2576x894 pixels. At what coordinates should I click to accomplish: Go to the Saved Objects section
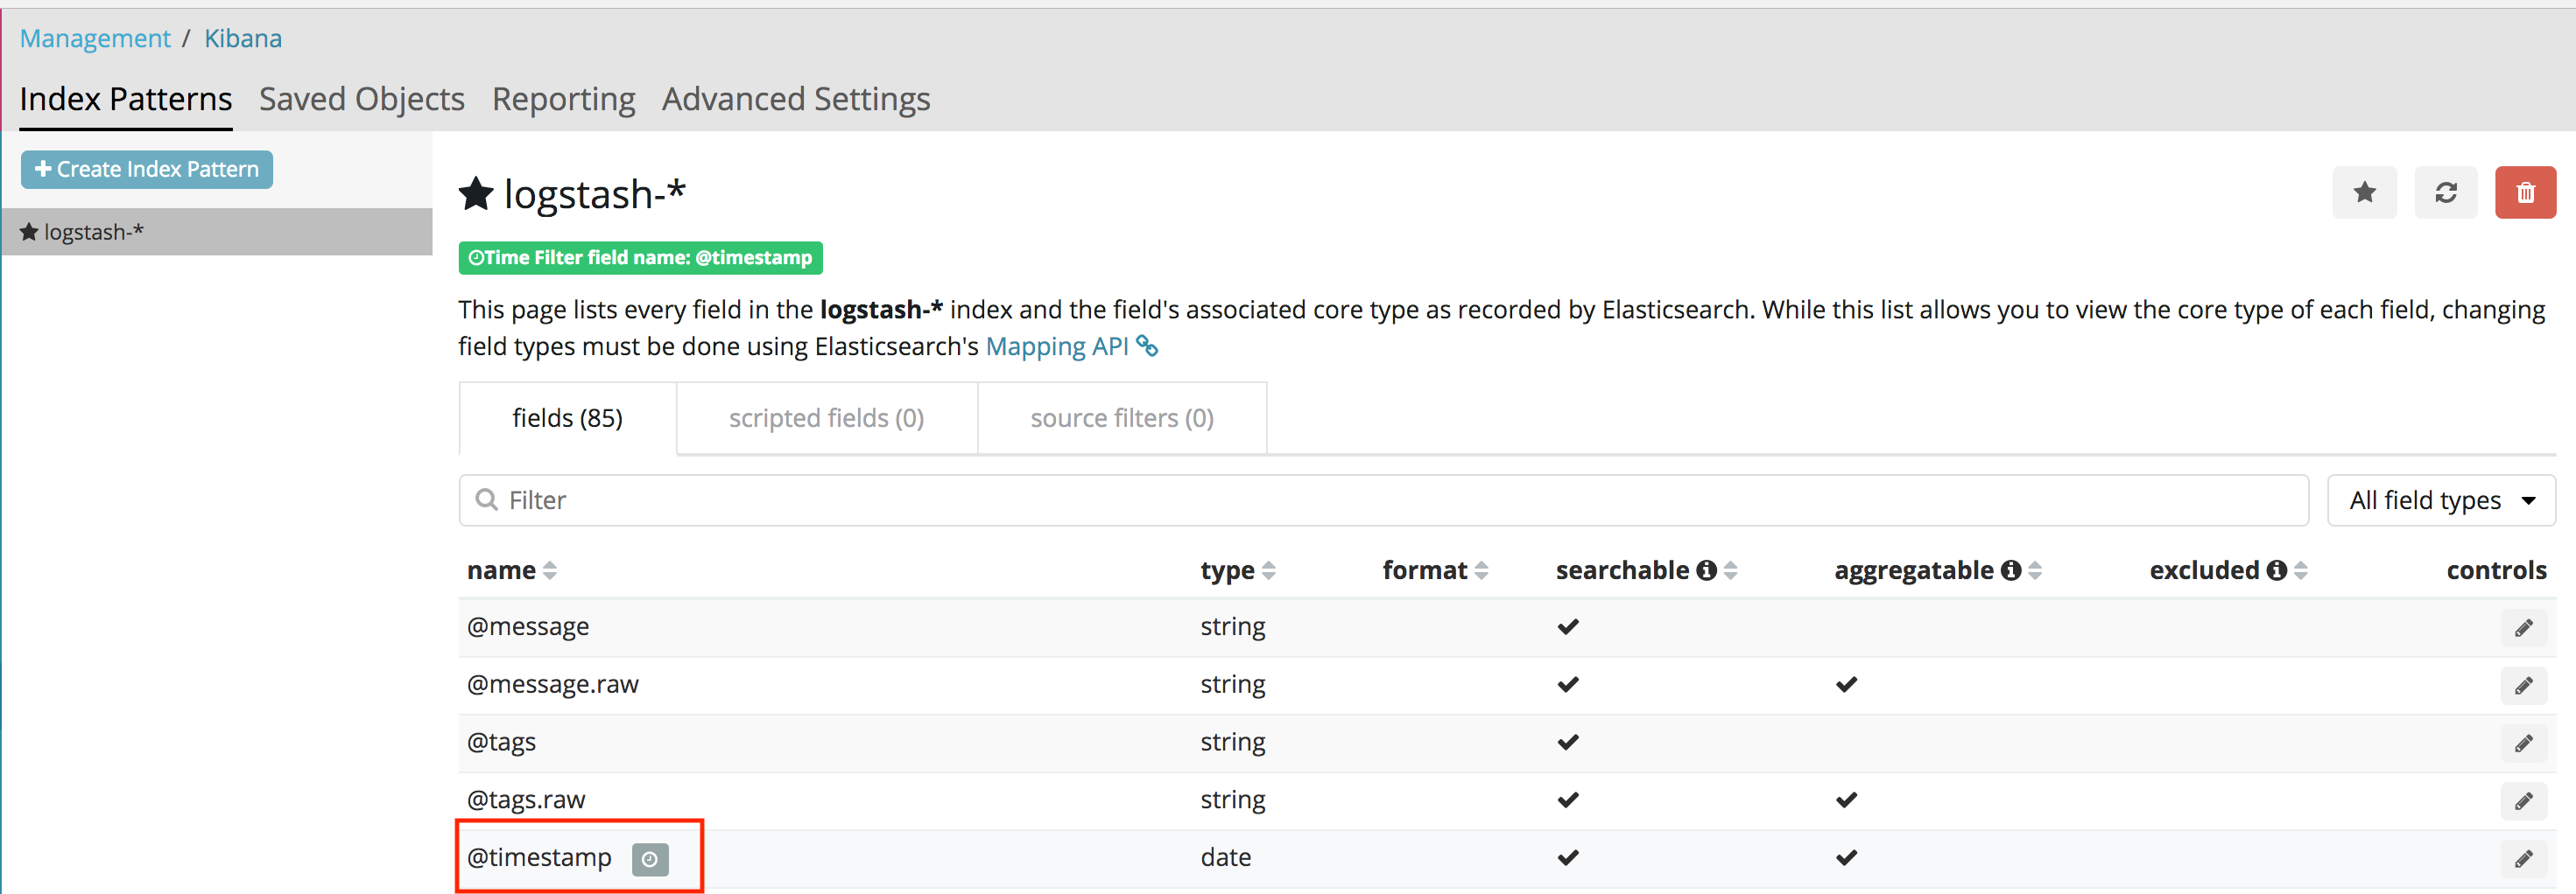[x=361, y=99]
